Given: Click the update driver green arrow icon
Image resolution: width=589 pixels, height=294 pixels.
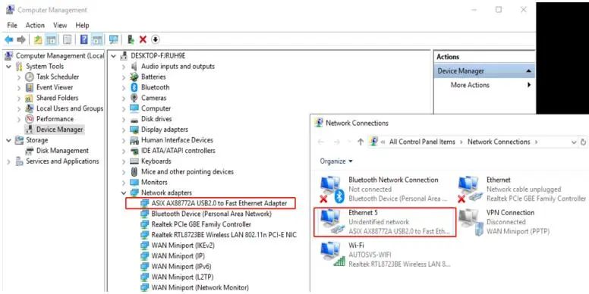Looking at the screenshot, I should pyautogui.click(x=131, y=39).
